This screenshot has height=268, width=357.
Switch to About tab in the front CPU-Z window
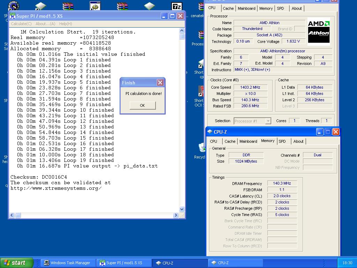(298, 141)
